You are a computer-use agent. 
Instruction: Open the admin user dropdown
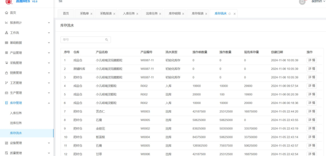coord(318,1)
